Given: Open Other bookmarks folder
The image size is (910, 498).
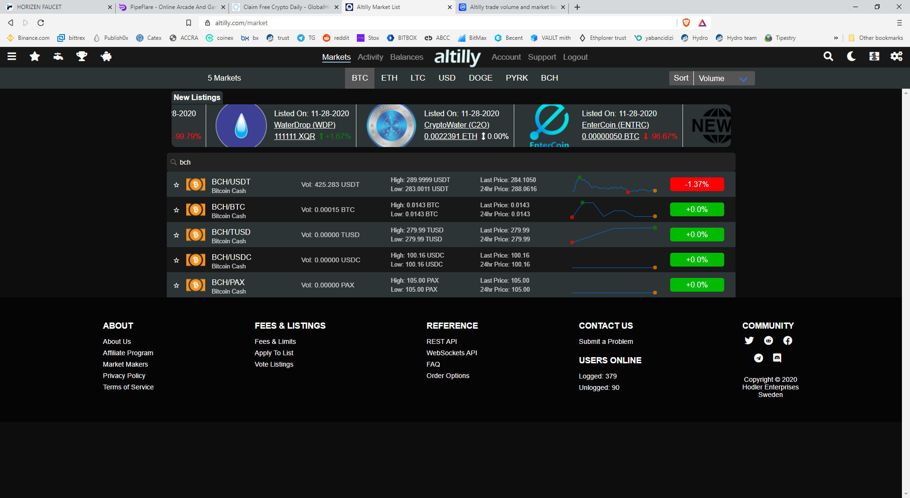Looking at the screenshot, I should click(875, 38).
